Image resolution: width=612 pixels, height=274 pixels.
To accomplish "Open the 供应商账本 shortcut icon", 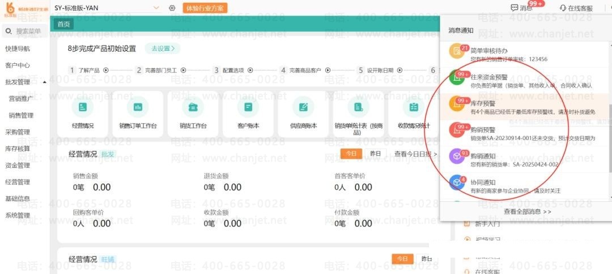I will click(x=303, y=107).
